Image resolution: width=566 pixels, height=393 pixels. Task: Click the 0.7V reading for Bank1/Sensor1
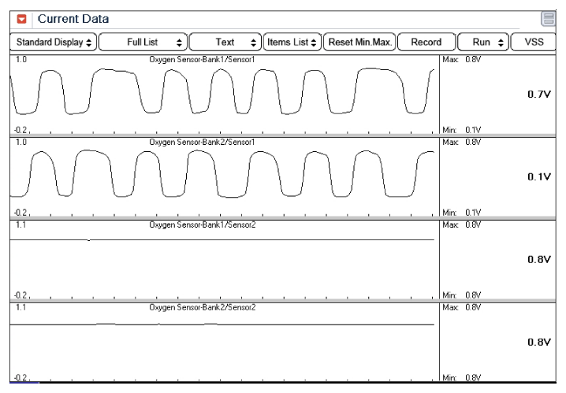tap(538, 95)
